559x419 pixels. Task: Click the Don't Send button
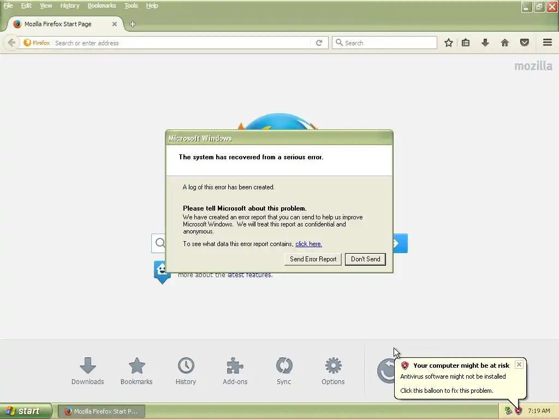click(x=365, y=259)
